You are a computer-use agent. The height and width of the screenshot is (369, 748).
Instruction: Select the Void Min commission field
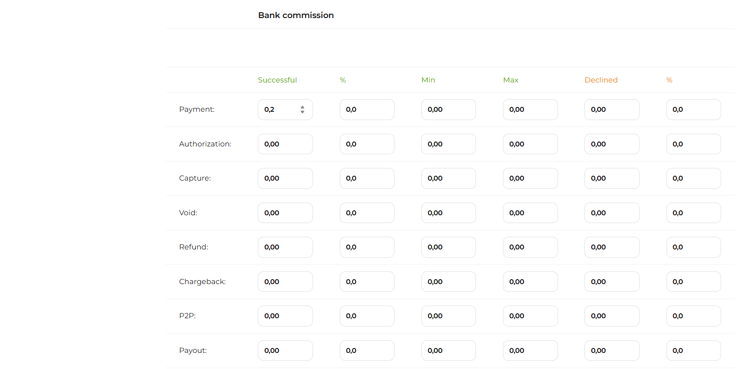[x=448, y=213]
